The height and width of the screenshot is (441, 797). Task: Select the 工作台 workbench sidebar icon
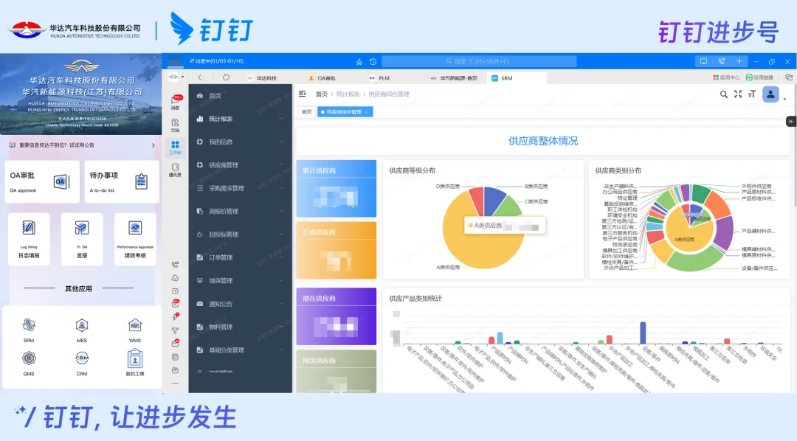click(175, 147)
